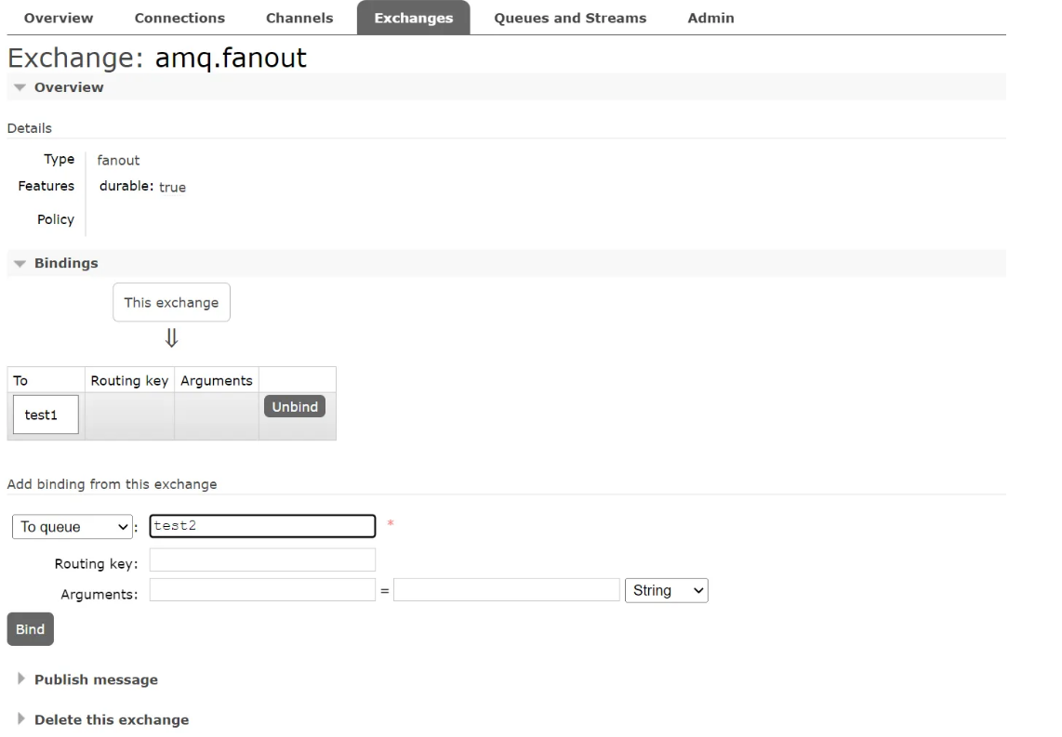Click the This exchange box in Bindings
Screen dimensions: 1062x737
click(x=171, y=303)
